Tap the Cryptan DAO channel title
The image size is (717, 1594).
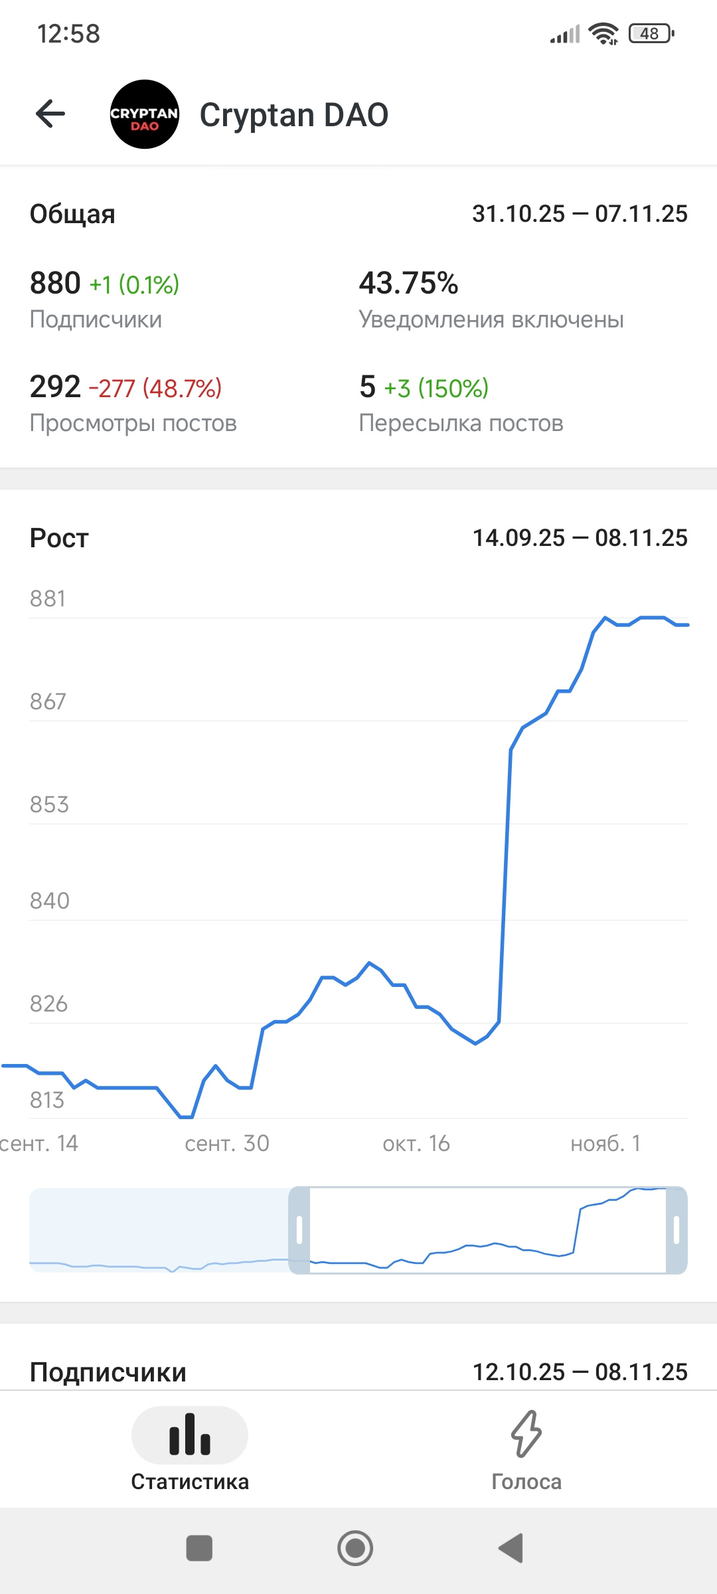[x=294, y=115]
